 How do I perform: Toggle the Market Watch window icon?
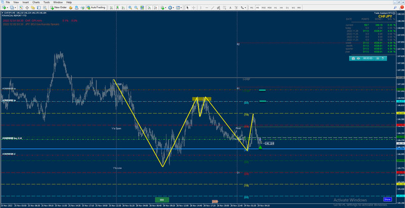coord(21,8)
